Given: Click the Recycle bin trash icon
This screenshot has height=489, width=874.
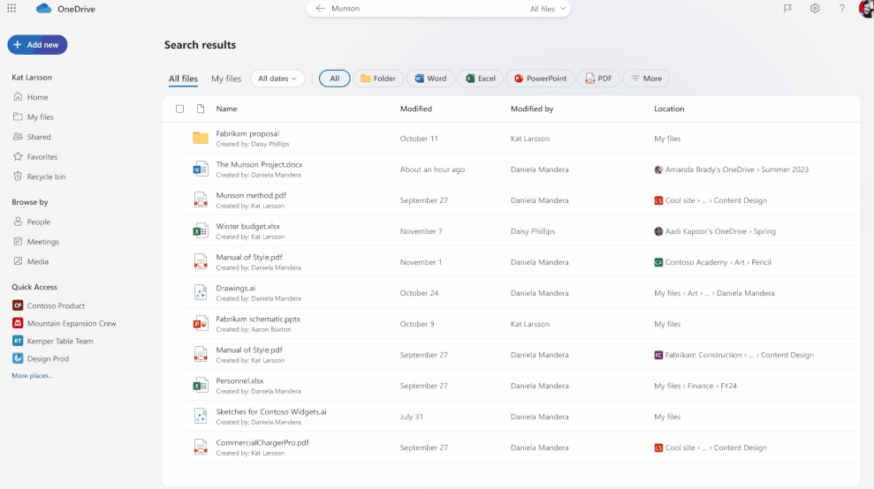Looking at the screenshot, I should [18, 176].
